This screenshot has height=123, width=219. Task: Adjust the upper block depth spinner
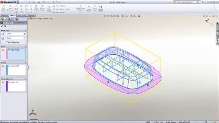pos(25,34)
